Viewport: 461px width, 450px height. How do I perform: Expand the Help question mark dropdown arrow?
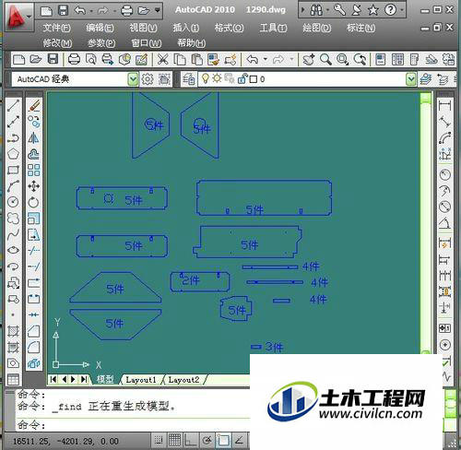click(x=402, y=10)
